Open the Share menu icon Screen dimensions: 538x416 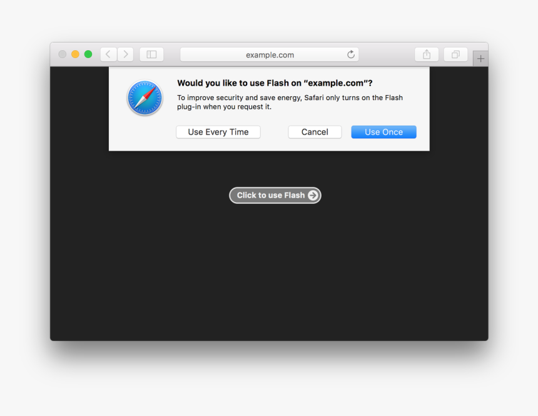pos(427,54)
